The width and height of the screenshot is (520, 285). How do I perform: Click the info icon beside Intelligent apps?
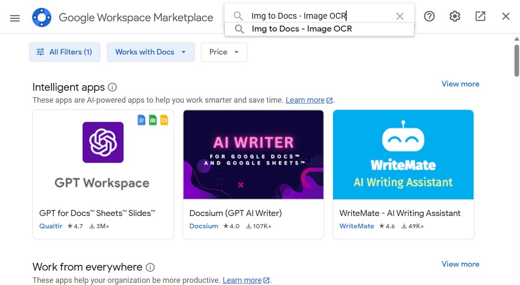tap(112, 87)
